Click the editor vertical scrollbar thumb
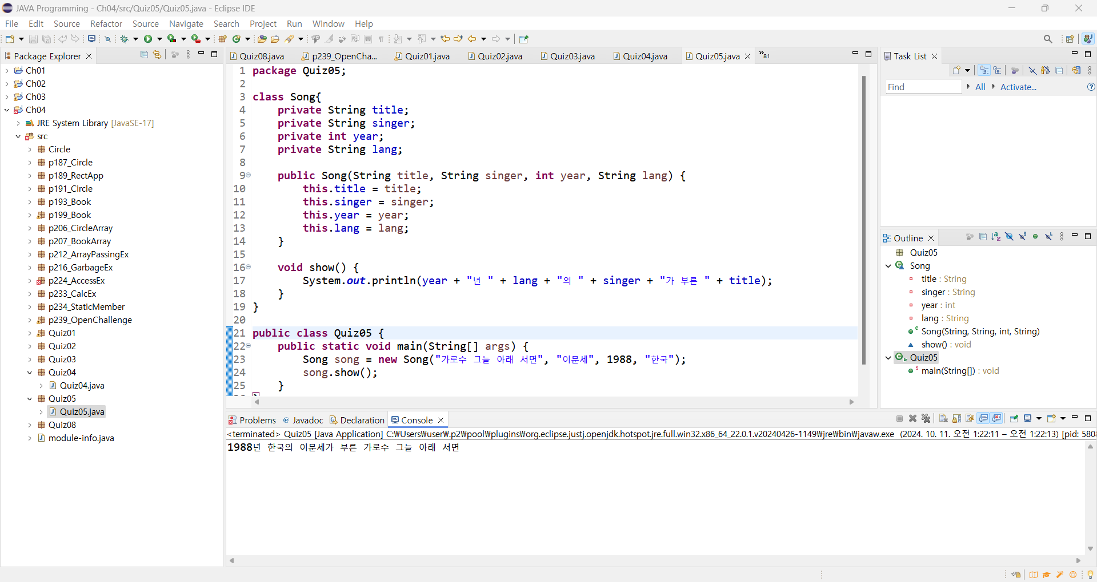The image size is (1097, 582). (863, 220)
